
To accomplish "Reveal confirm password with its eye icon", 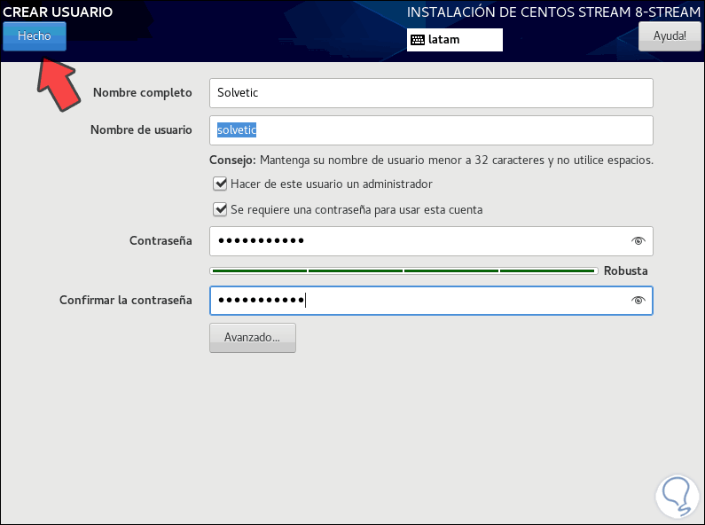I will pos(638,301).
